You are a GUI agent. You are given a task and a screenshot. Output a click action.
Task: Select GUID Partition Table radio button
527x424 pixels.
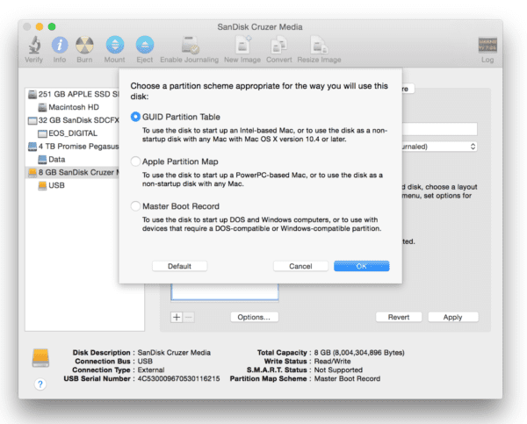click(x=135, y=117)
